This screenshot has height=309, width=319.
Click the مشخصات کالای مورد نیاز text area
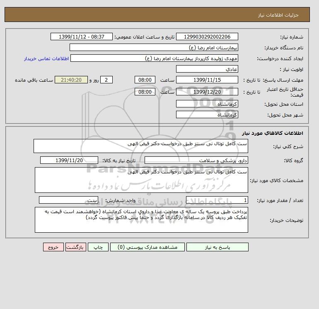coord(141,180)
